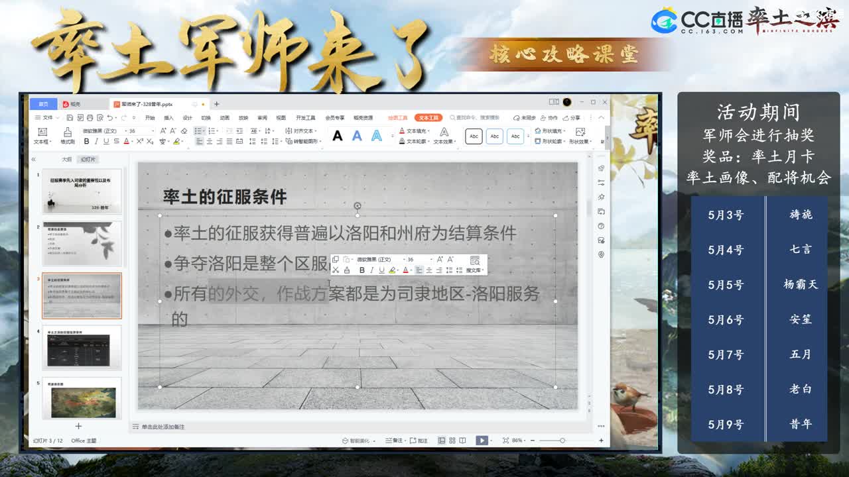The width and height of the screenshot is (849, 477).
Task: Click the yellow highlight color in ribbon
Action: [176, 141]
